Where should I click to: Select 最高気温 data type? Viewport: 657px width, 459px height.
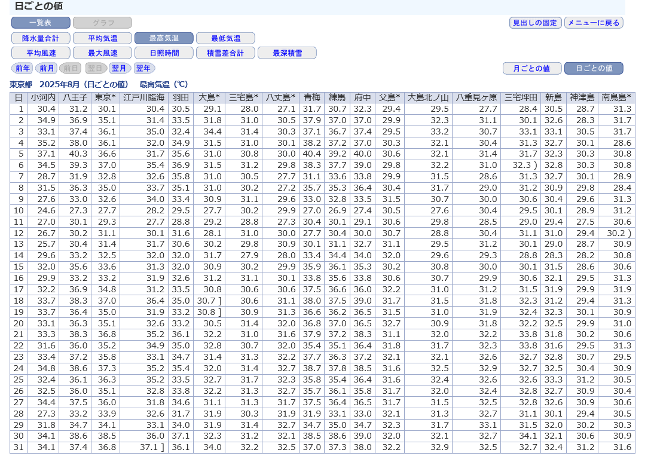(164, 38)
